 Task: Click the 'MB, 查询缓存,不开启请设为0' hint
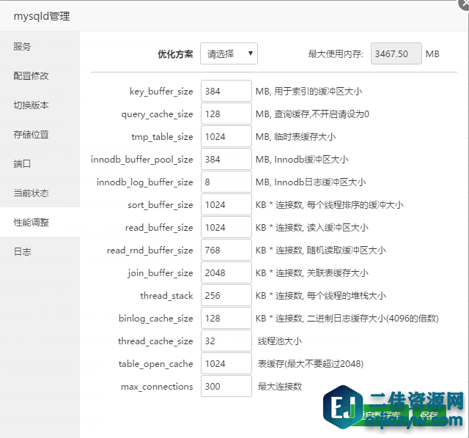[312, 114]
